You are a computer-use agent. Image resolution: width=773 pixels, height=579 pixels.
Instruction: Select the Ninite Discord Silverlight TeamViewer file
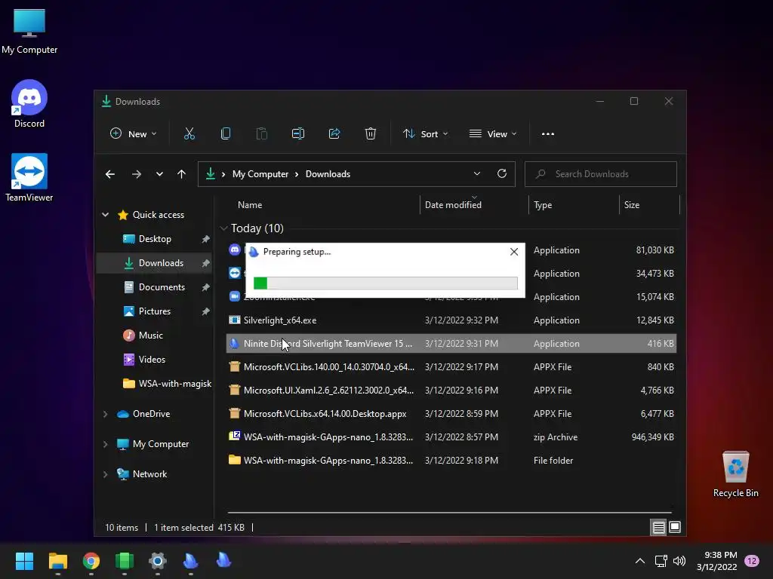451,344
